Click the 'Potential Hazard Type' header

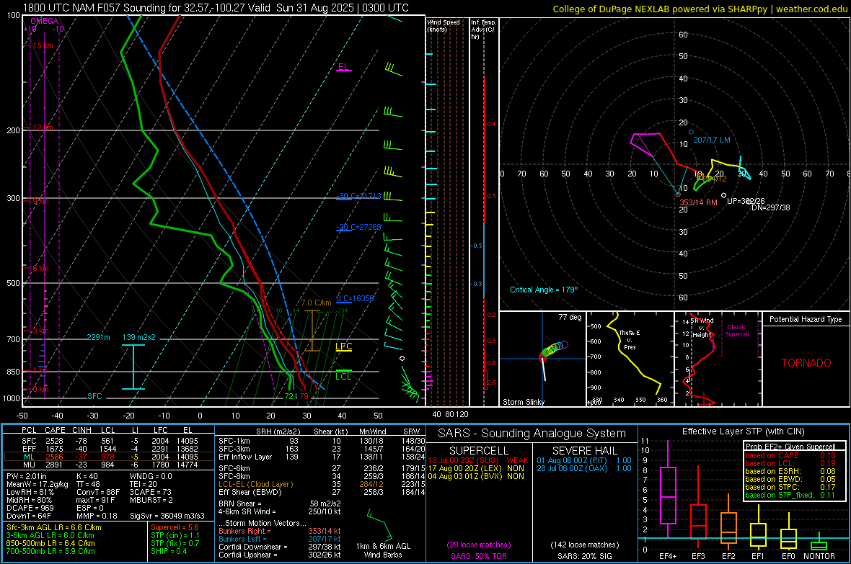[806, 319]
